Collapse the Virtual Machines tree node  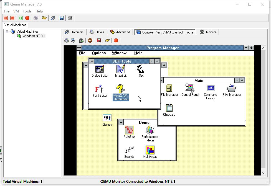tap(7, 32)
